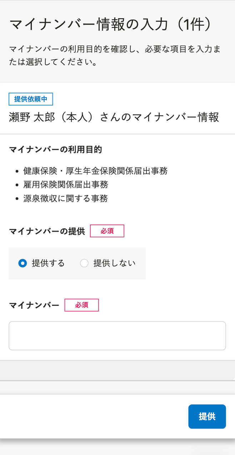
Task: Click the 提供する option label text
Action: pos(48,263)
